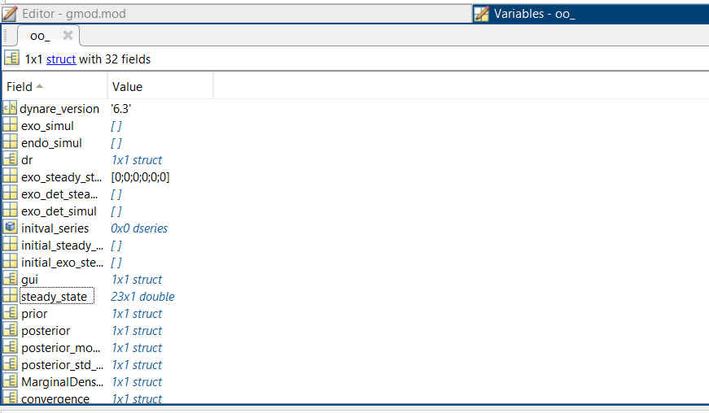
Task: Open the struct documentation link
Action: (x=61, y=59)
